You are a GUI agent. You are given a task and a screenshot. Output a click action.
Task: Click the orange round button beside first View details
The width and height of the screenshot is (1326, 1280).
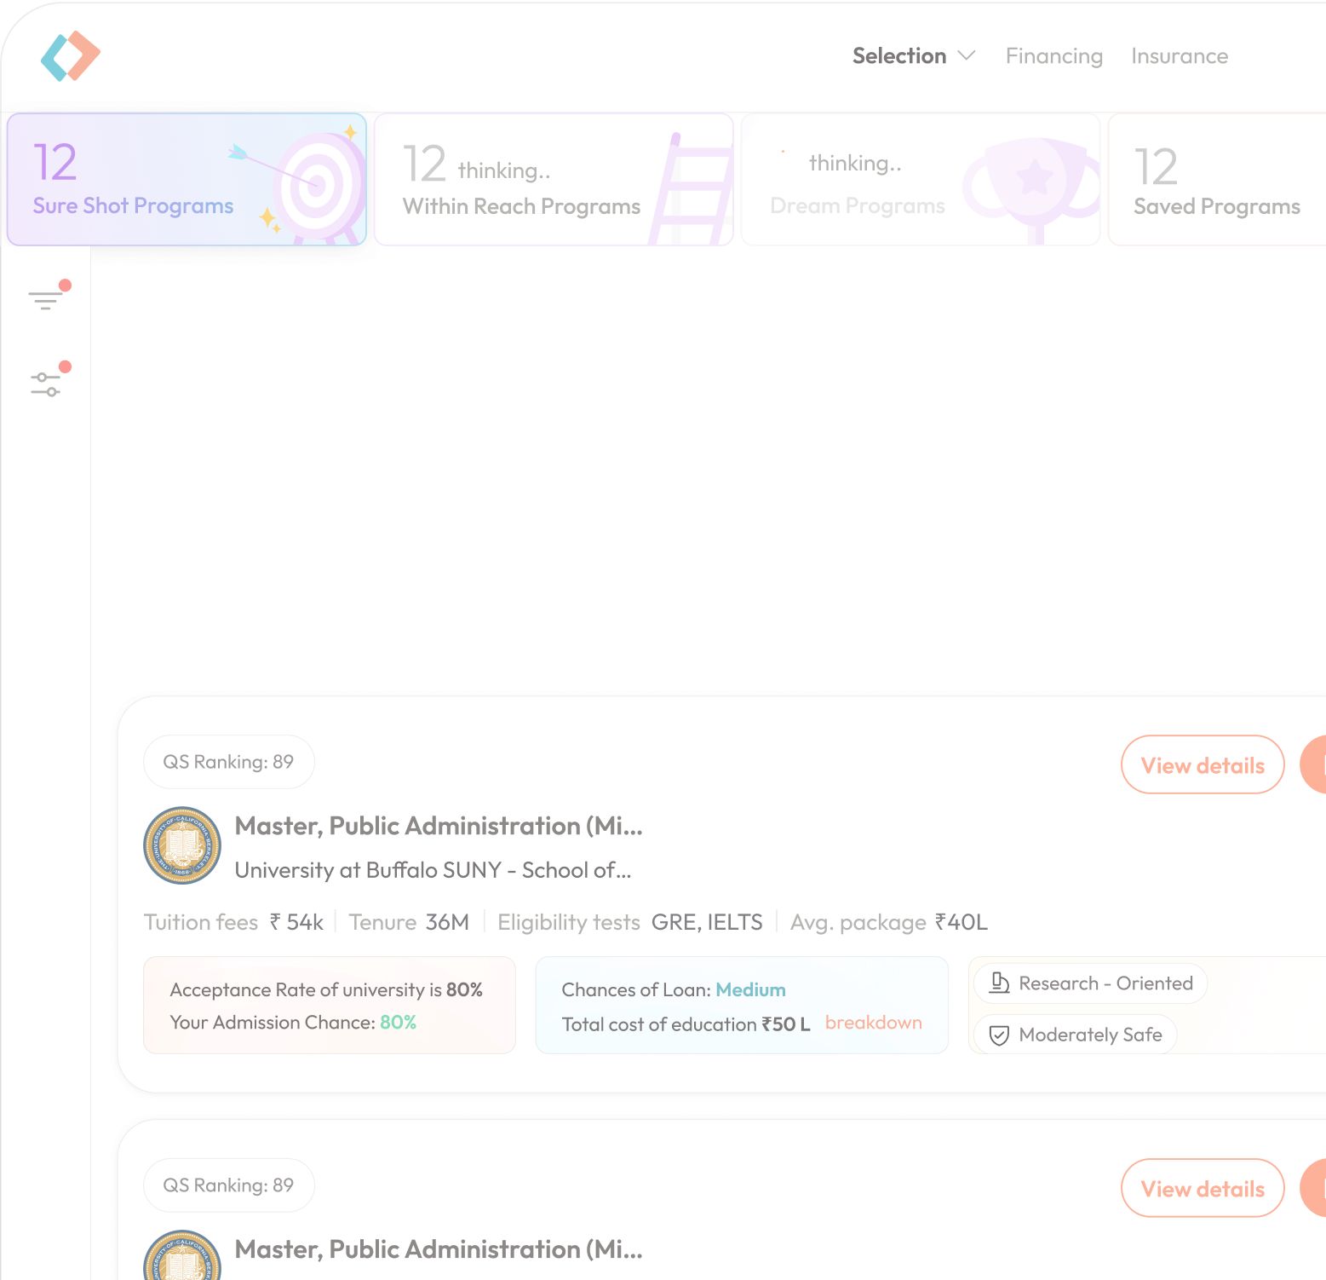click(x=1313, y=764)
